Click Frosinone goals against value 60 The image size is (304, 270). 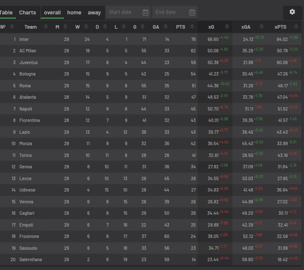coord(167,236)
